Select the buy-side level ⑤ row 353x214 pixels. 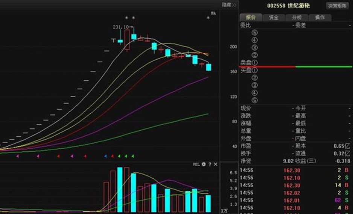tap(295, 100)
